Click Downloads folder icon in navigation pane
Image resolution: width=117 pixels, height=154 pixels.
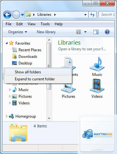click(14, 56)
